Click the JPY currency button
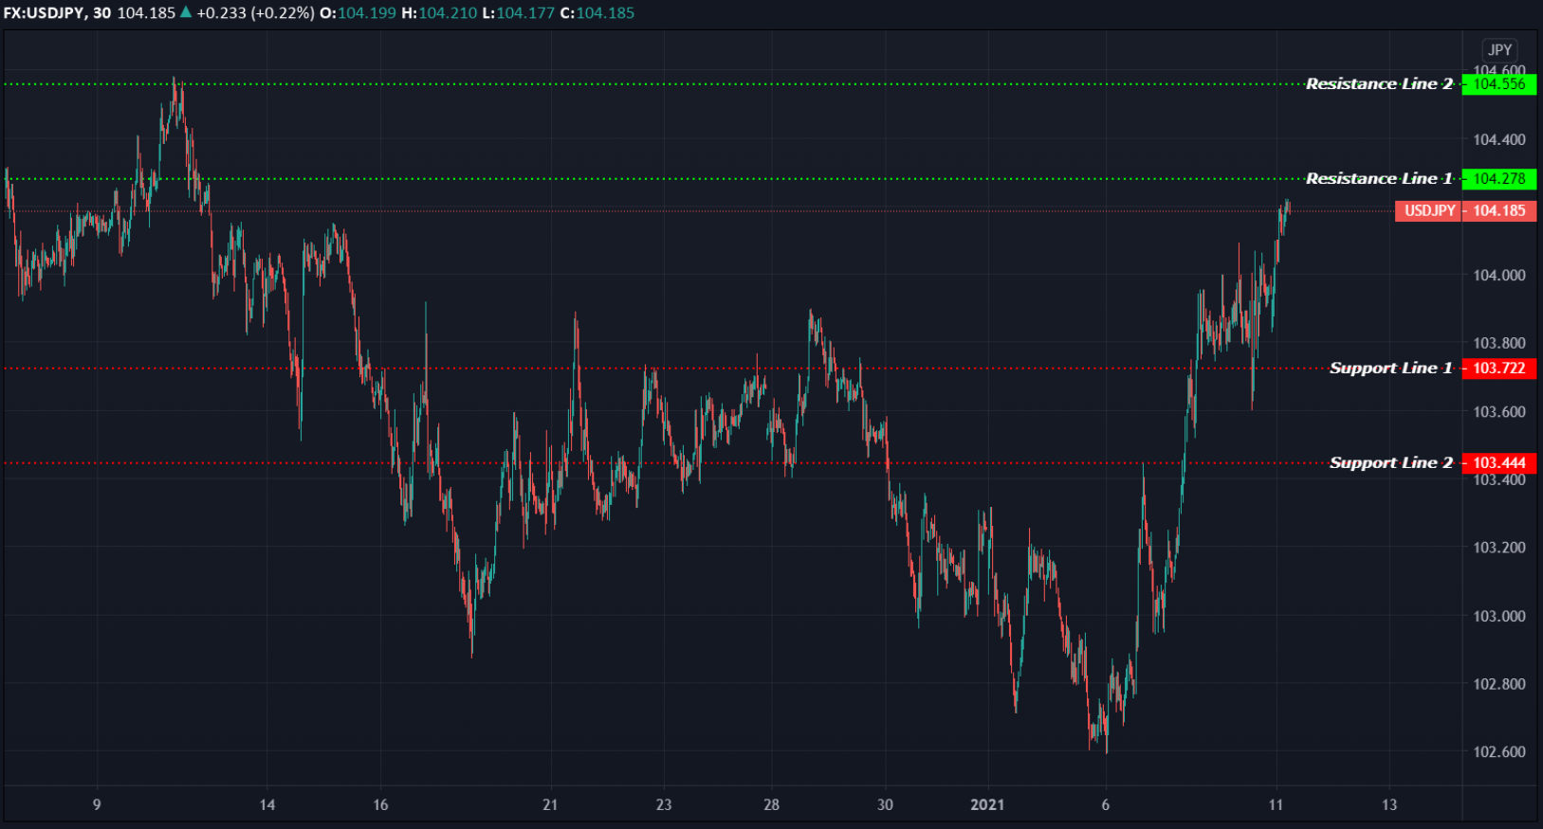The width and height of the screenshot is (1543, 829). [1499, 50]
